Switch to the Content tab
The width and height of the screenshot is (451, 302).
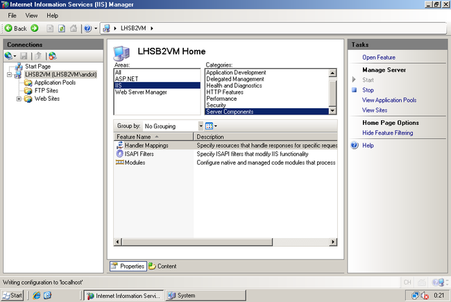coord(162,267)
